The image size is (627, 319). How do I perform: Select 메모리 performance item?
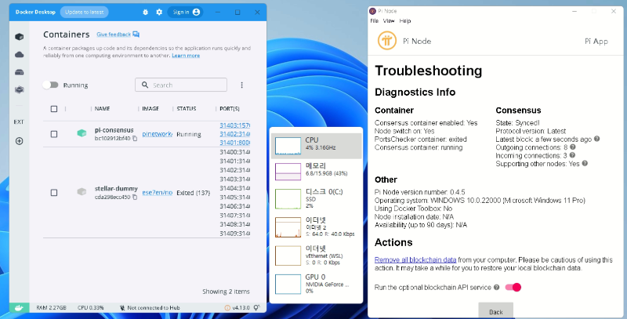(x=317, y=172)
